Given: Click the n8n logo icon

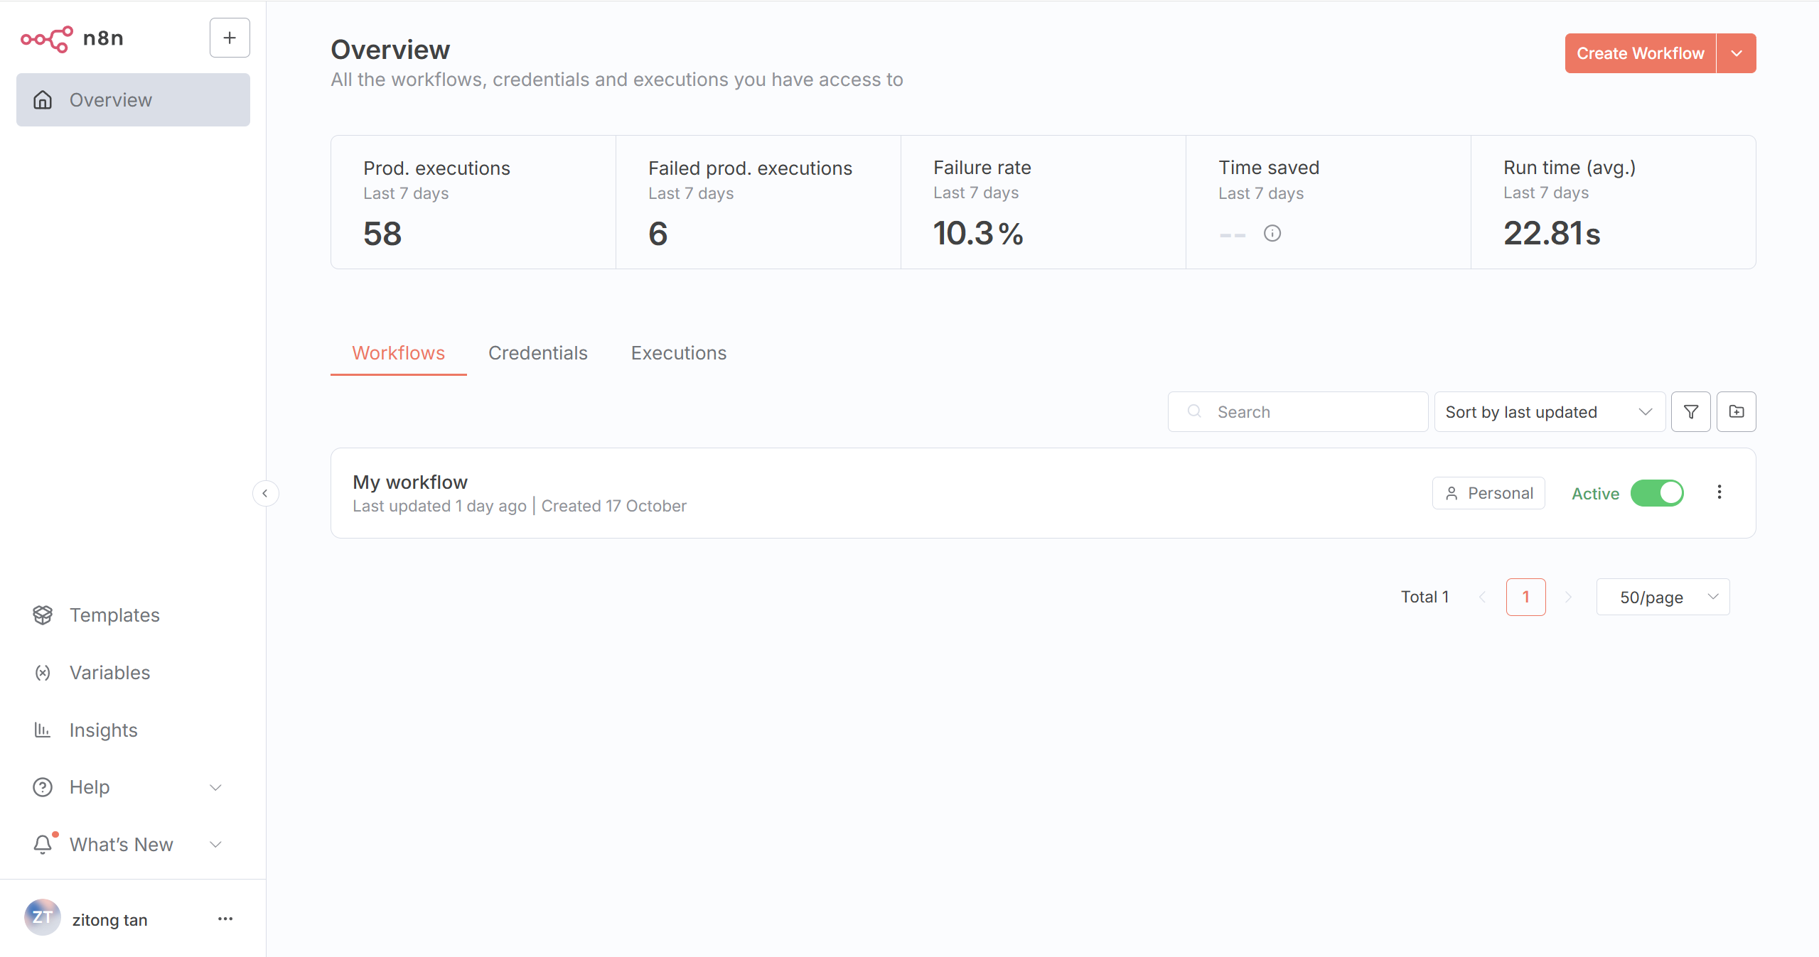Looking at the screenshot, I should point(47,38).
